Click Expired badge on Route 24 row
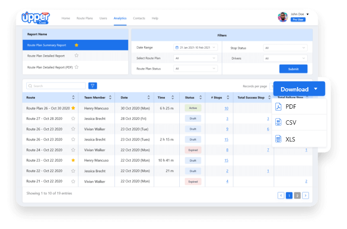347x229 pixels. coord(193,150)
